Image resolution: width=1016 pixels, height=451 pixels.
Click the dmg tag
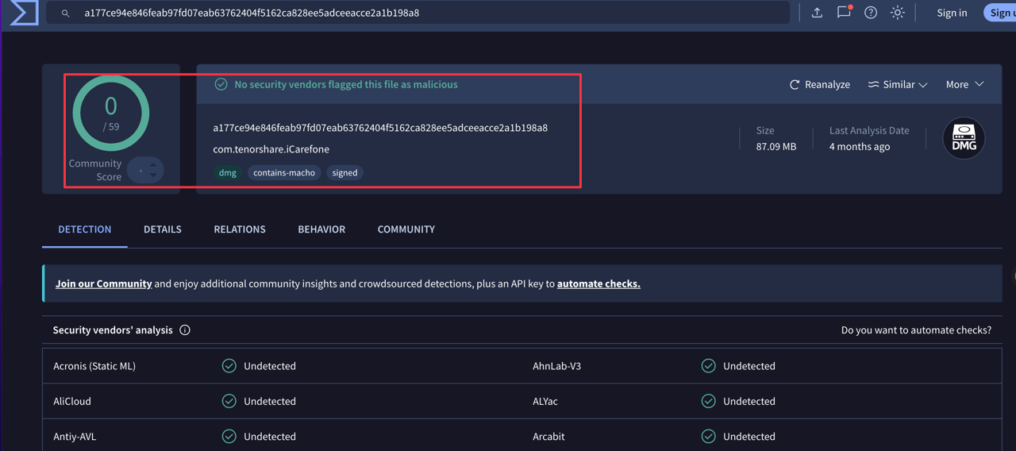pyautogui.click(x=228, y=172)
